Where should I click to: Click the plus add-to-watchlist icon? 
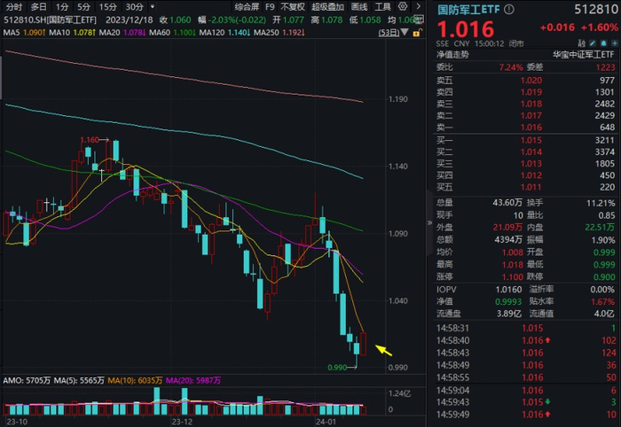615,43
